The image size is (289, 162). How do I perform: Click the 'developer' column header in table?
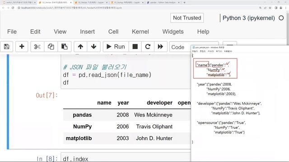pyautogui.click(x=159, y=103)
